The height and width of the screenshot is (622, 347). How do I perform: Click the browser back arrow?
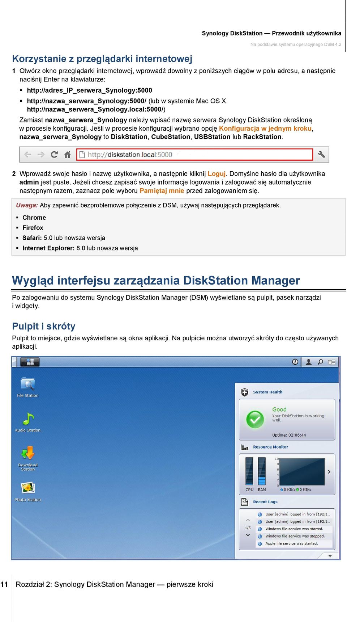pos(27,155)
